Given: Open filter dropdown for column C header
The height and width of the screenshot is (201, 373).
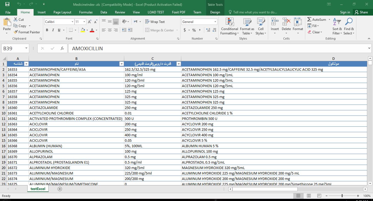Looking at the screenshot, I should (x=179, y=64).
